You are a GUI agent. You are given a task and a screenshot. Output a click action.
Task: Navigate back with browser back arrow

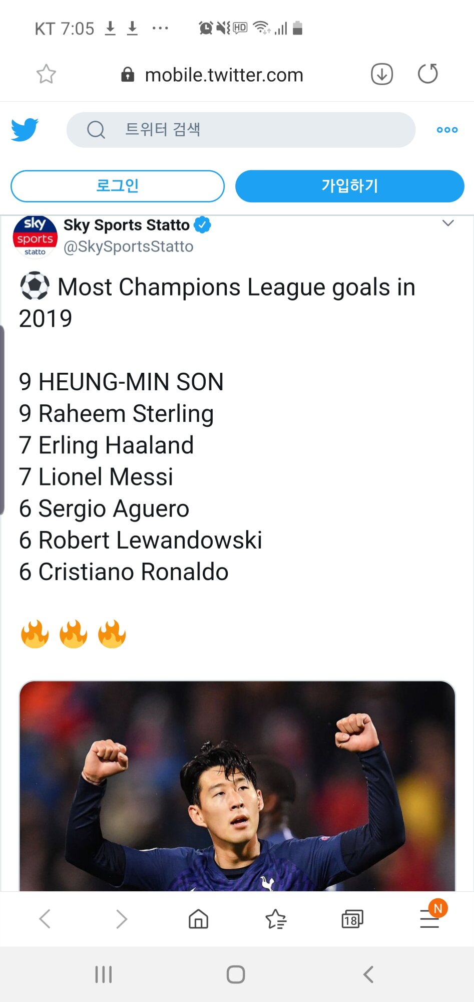click(45, 919)
